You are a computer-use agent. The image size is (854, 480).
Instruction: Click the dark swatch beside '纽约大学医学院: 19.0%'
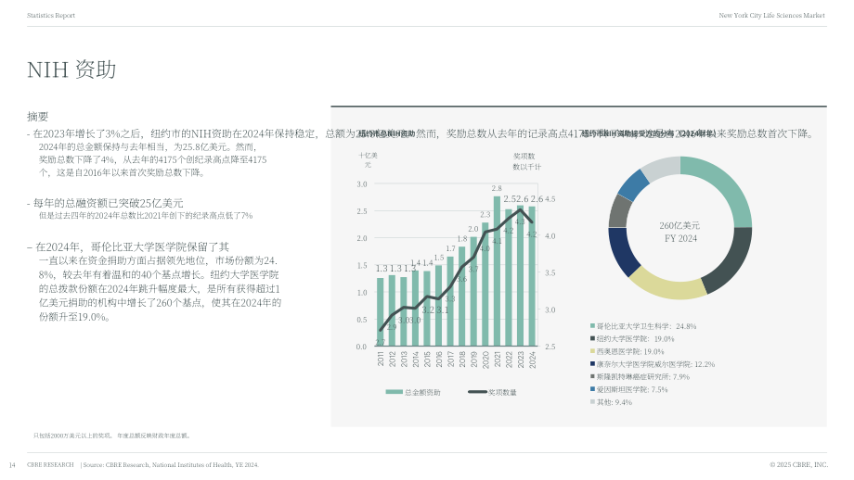[x=592, y=338]
